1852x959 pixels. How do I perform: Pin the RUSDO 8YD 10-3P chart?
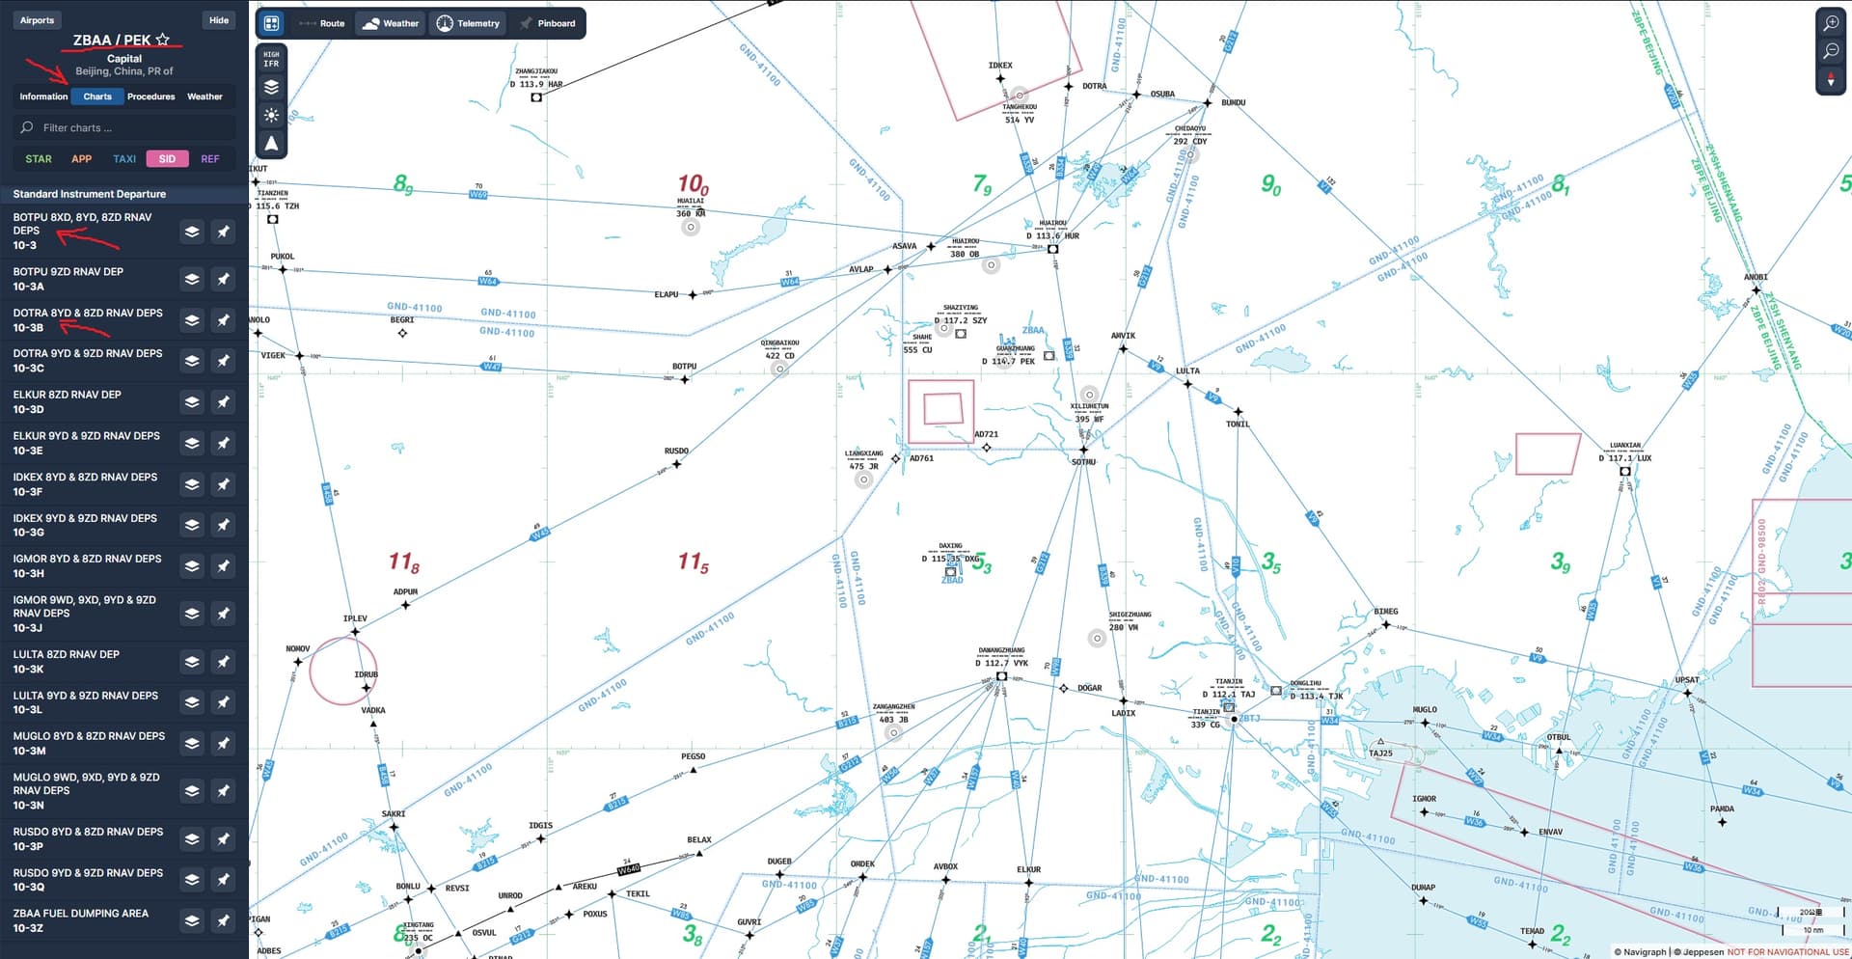[223, 839]
